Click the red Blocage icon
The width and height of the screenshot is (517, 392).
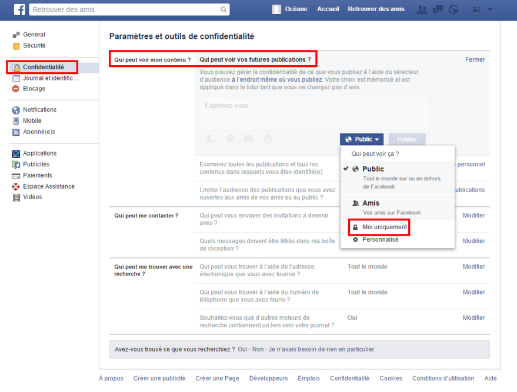pyautogui.click(x=15, y=89)
